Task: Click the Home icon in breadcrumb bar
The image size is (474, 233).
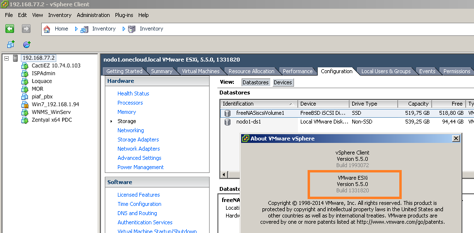Action: pyautogui.click(x=47, y=29)
